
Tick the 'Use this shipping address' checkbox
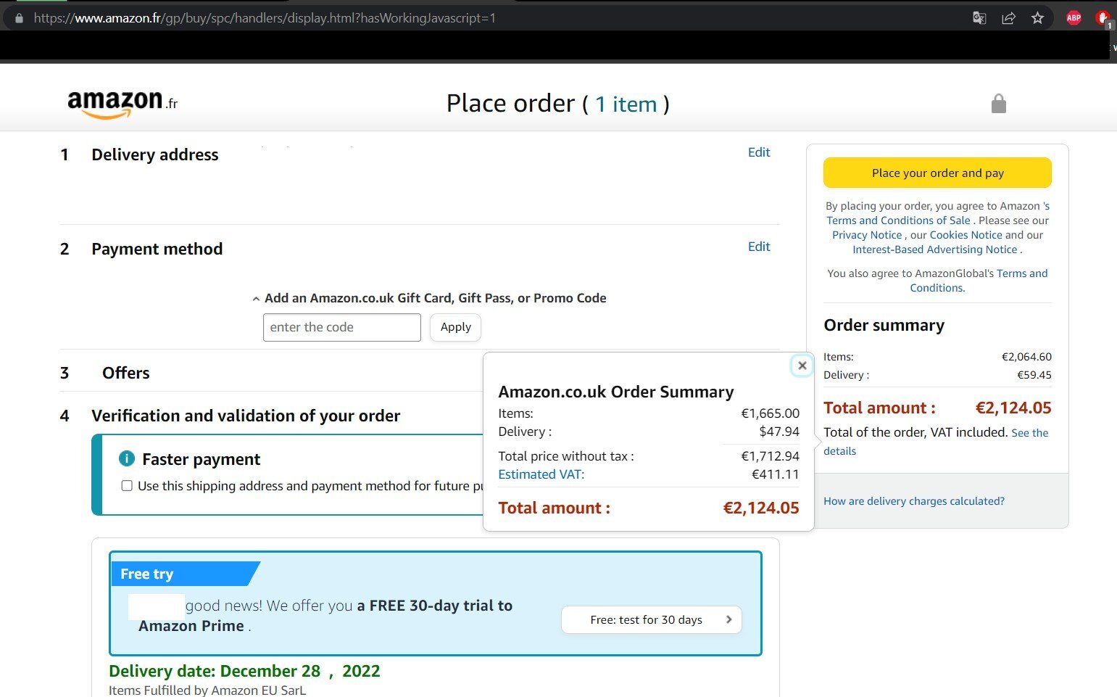(x=127, y=486)
